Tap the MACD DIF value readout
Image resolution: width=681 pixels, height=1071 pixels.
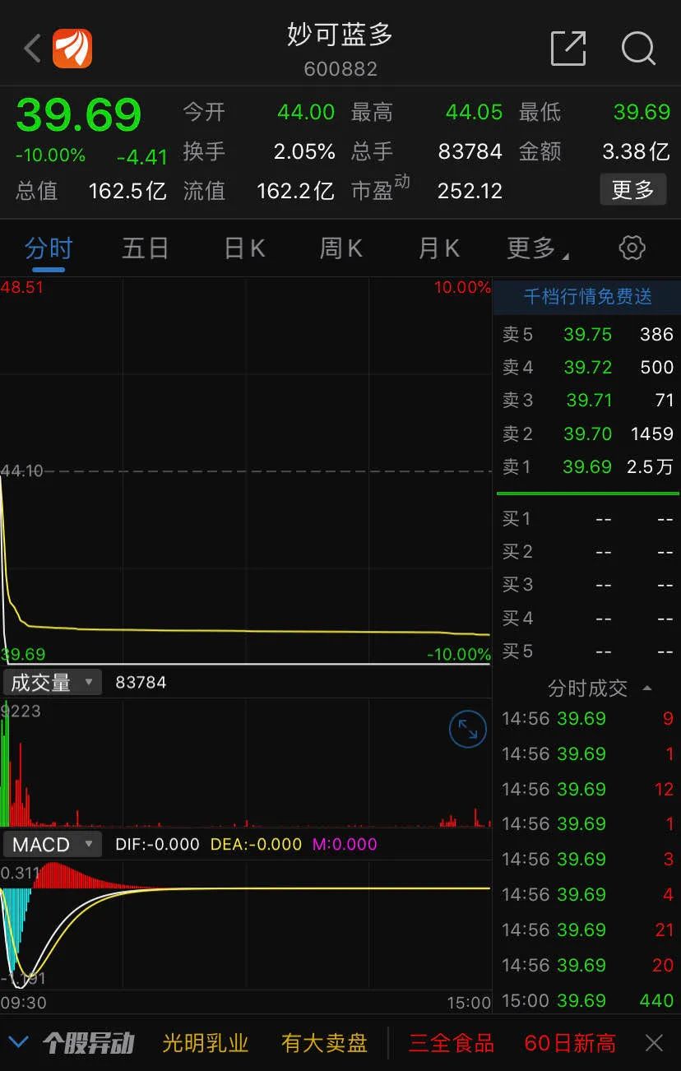pyautogui.click(x=157, y=844)
